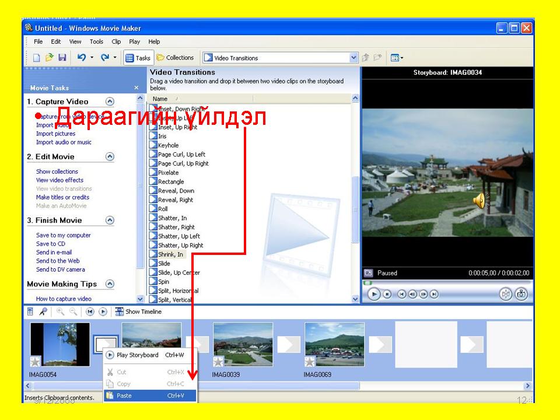This screenshot has width=560, height=420.
Task: Open the Video Transitions dropdown
Action: click(x=353, y=58)
